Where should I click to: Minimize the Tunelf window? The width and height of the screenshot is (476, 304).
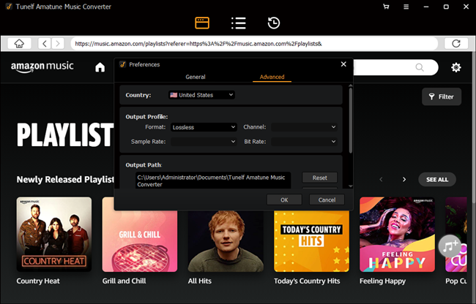coord(426,7)
